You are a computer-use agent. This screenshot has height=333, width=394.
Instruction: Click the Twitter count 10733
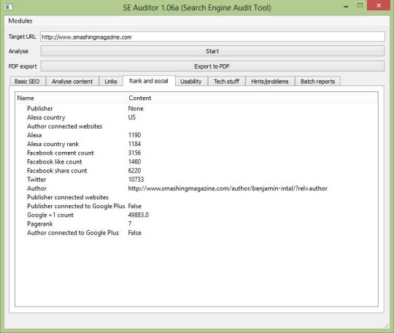point(136,180)
